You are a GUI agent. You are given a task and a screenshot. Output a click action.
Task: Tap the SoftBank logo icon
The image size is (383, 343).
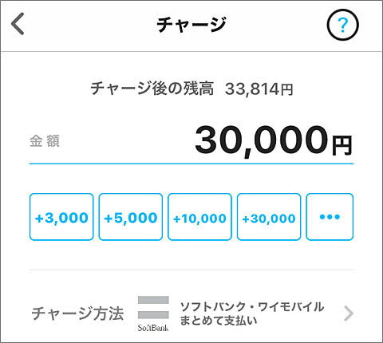pyautogui.click(x=153, y=313)
